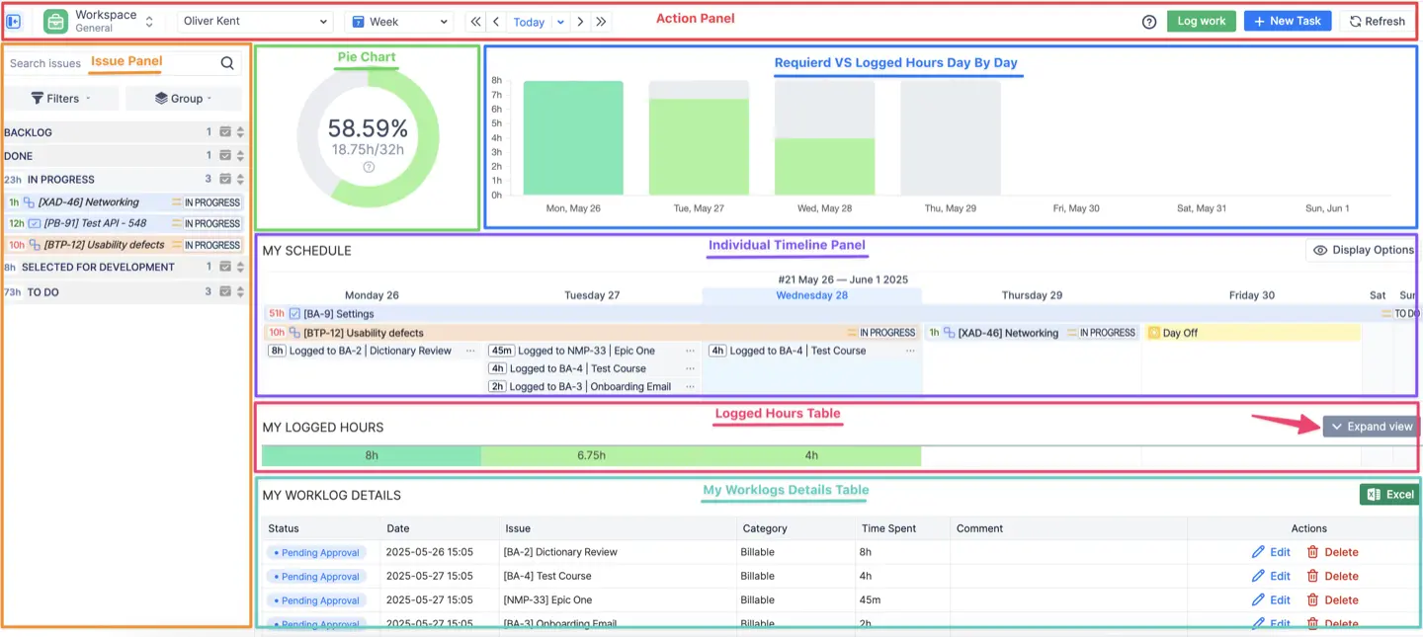
Task: Open the Group menu in the Issue Panel
Action: tap(183, 98)
